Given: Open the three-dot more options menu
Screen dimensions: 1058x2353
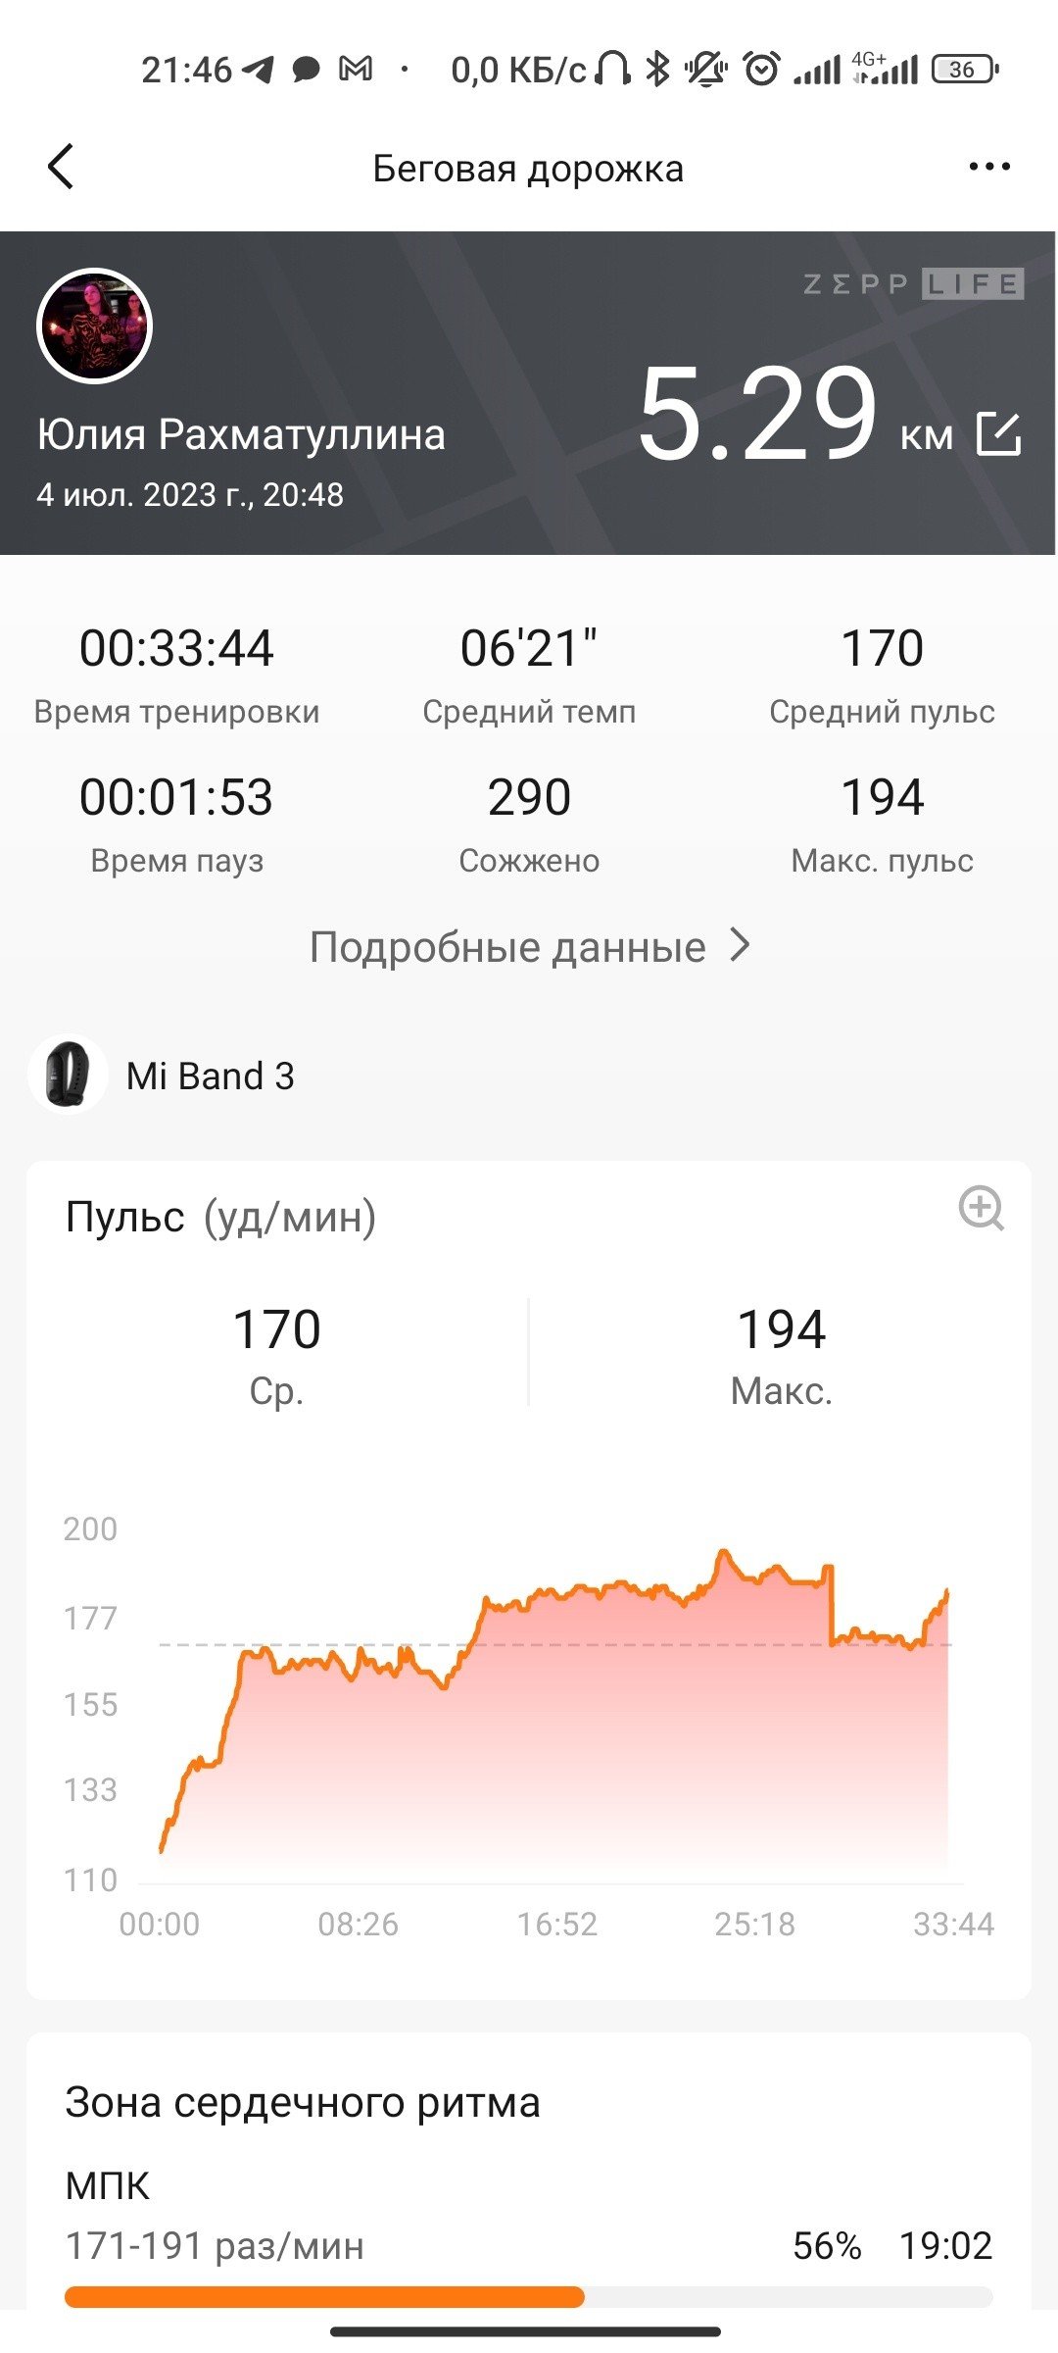Looking at the screenshot, I should [x=988, y=167].
